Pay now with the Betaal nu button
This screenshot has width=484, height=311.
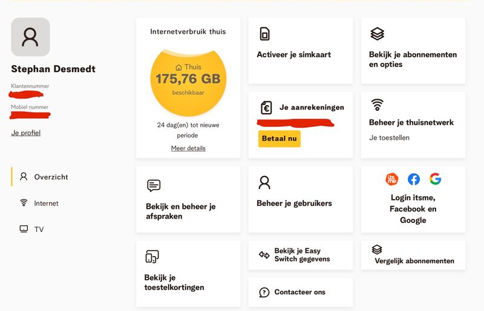click(280, 138)
